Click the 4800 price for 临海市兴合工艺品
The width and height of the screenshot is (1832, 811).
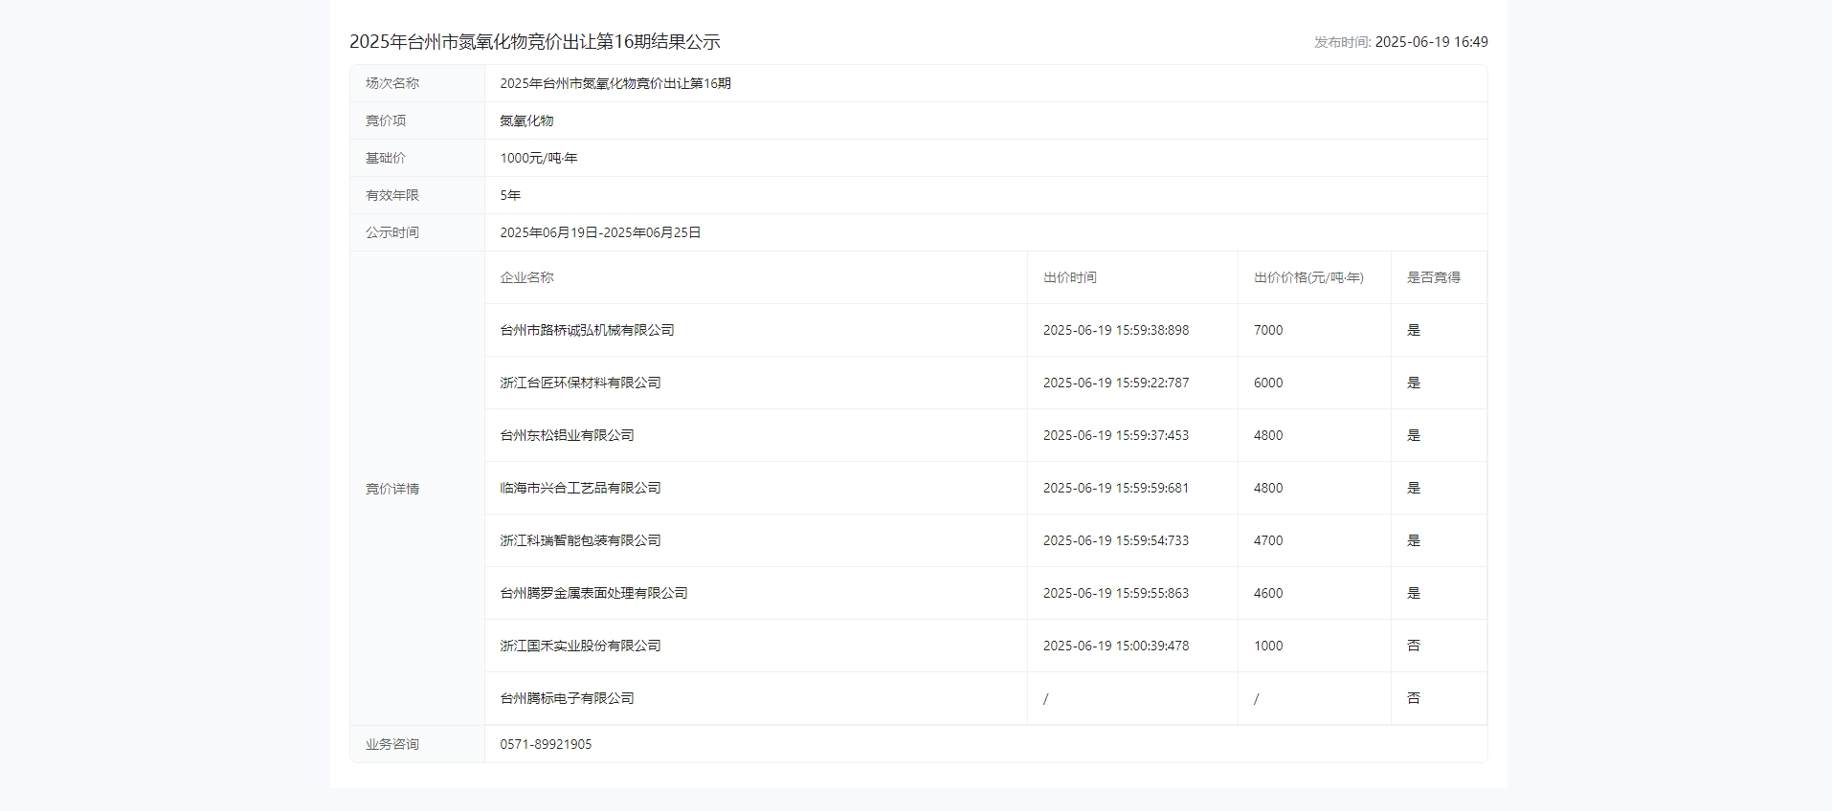tap(1268, 488)
